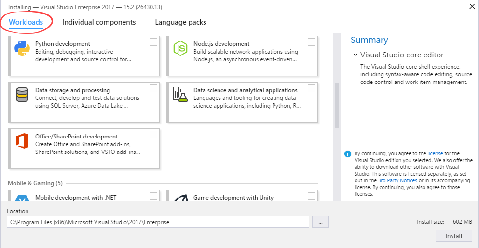This screenshot has width=479, height=248.
Task: Click the Data science flask chart icon
Action: [180, 95]
